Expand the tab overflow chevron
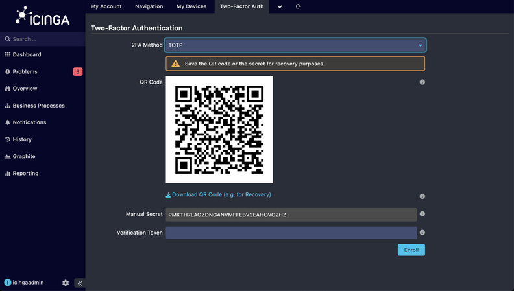 point(280,6)
